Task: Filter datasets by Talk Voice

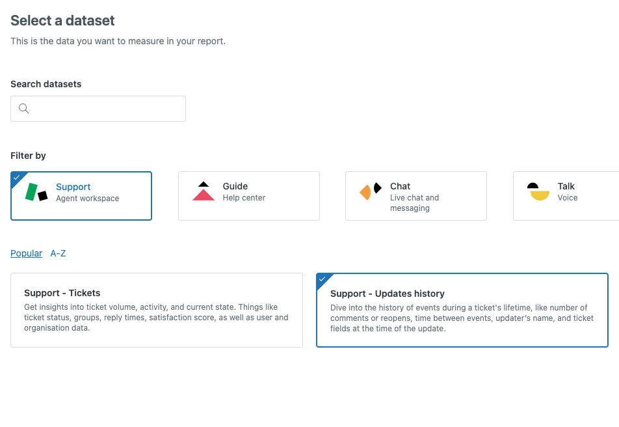Action: click(566, 196)
